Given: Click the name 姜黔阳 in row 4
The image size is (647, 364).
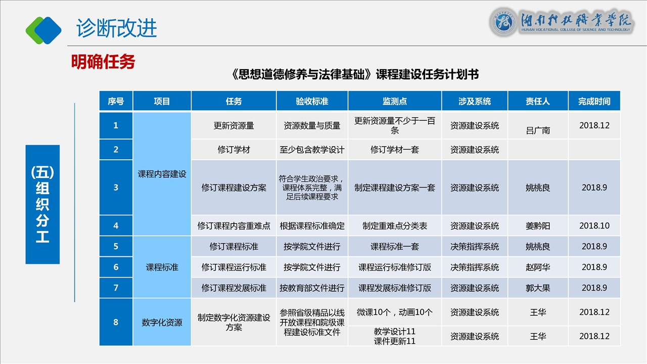Looking at the screenshot, I should 538,226.
